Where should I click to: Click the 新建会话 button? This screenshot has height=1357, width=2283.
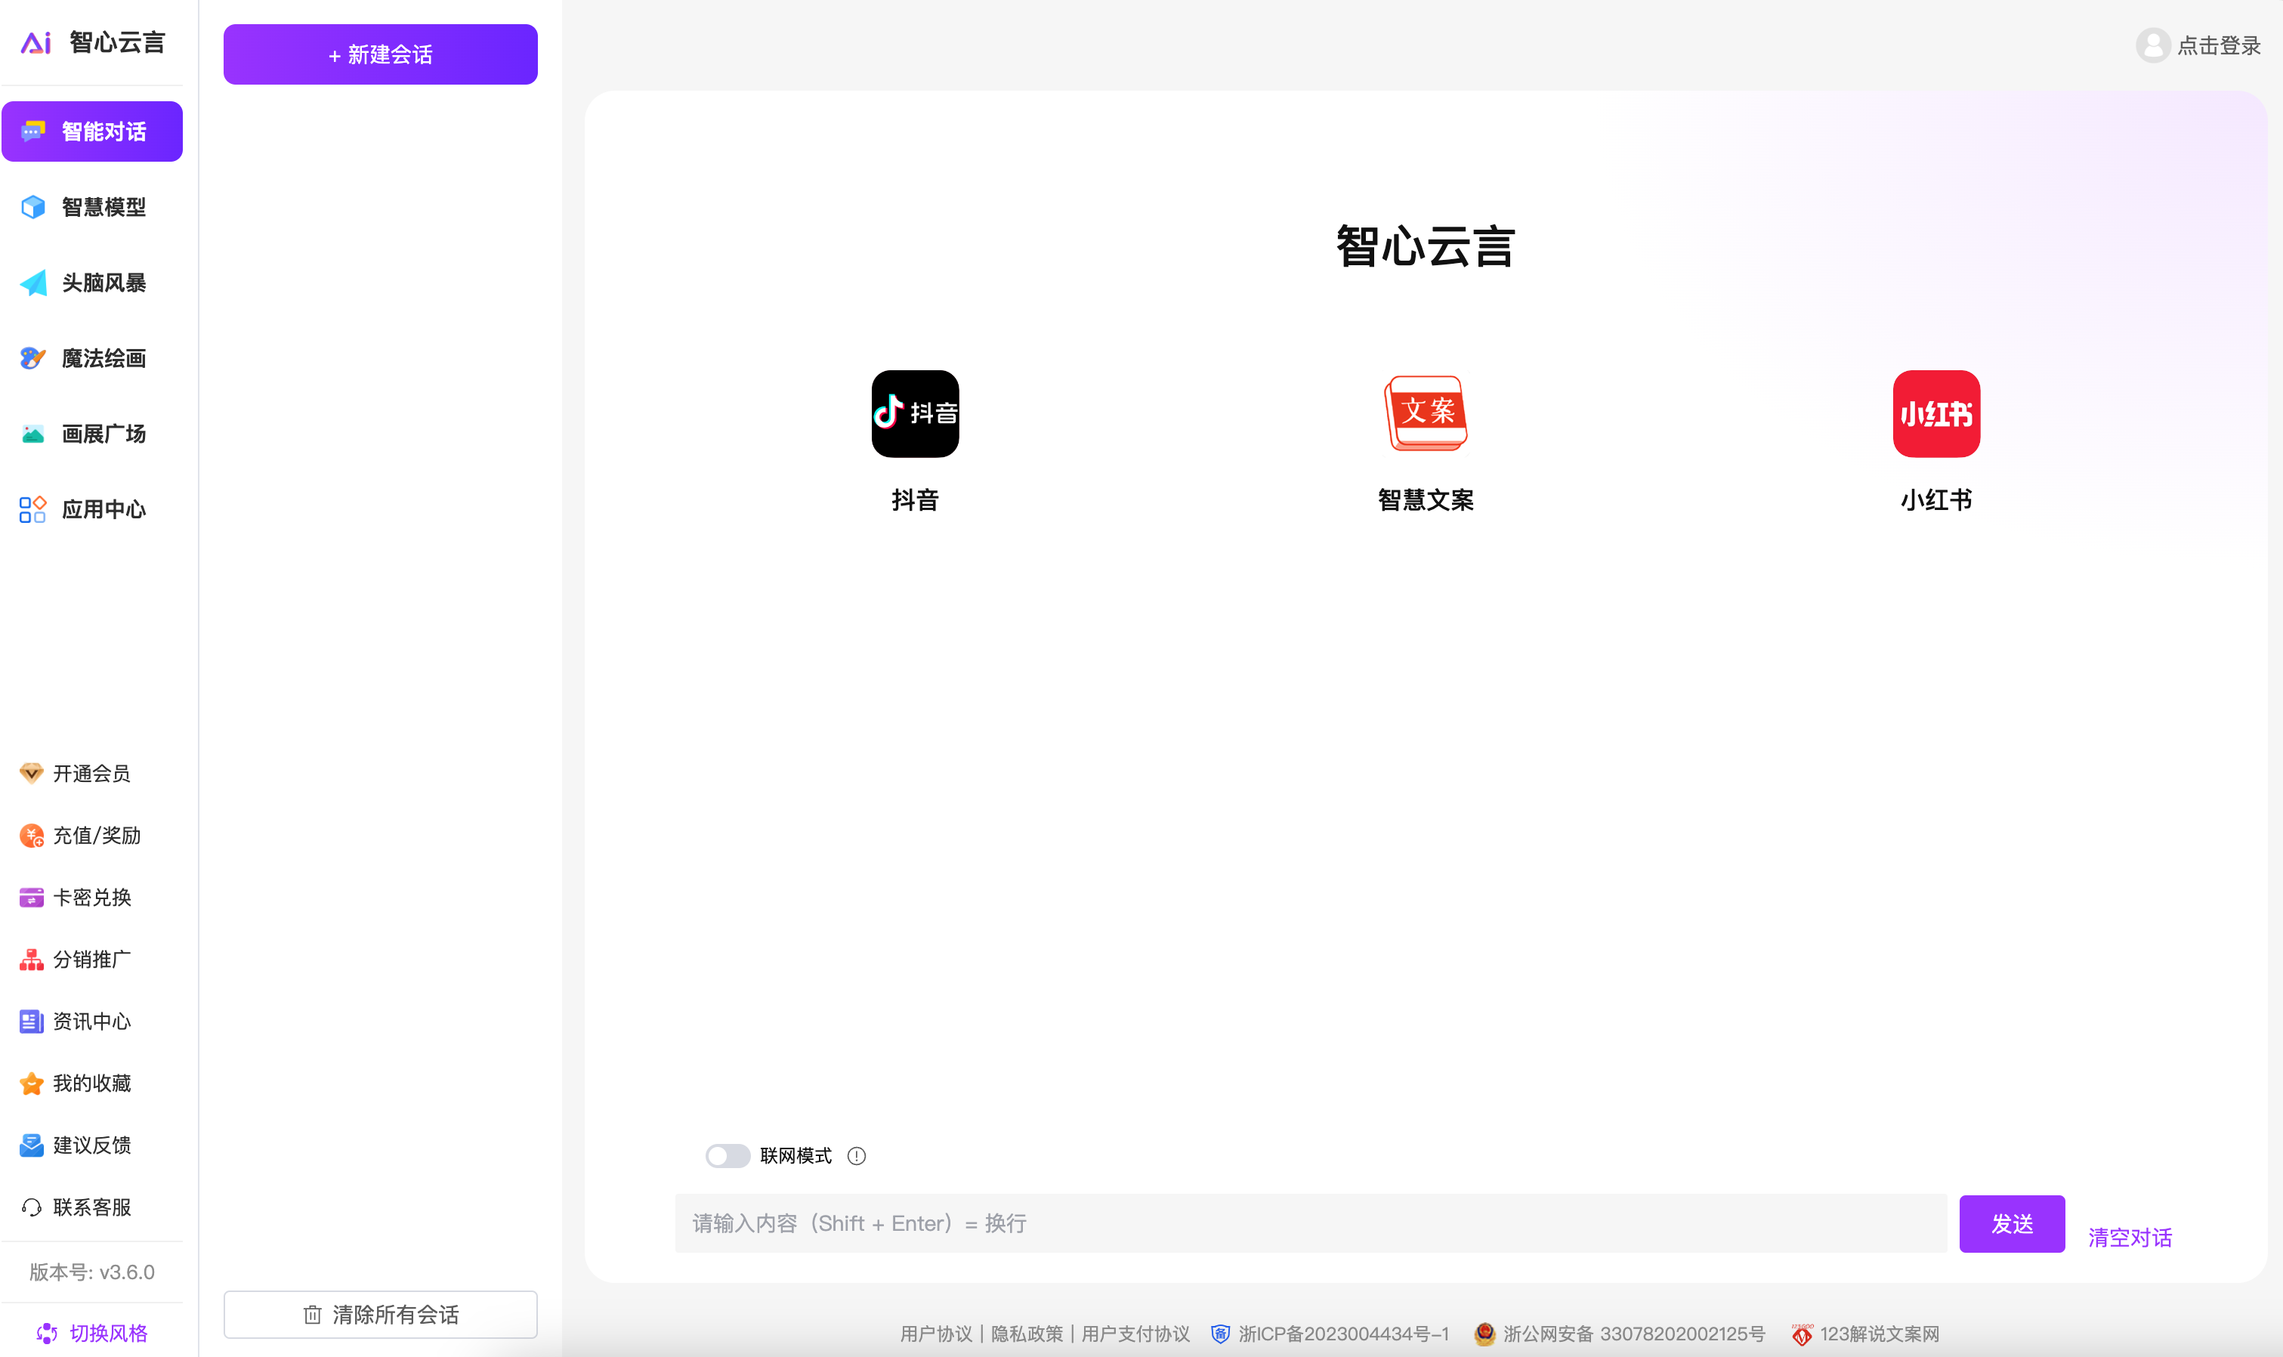click(380, 54)
